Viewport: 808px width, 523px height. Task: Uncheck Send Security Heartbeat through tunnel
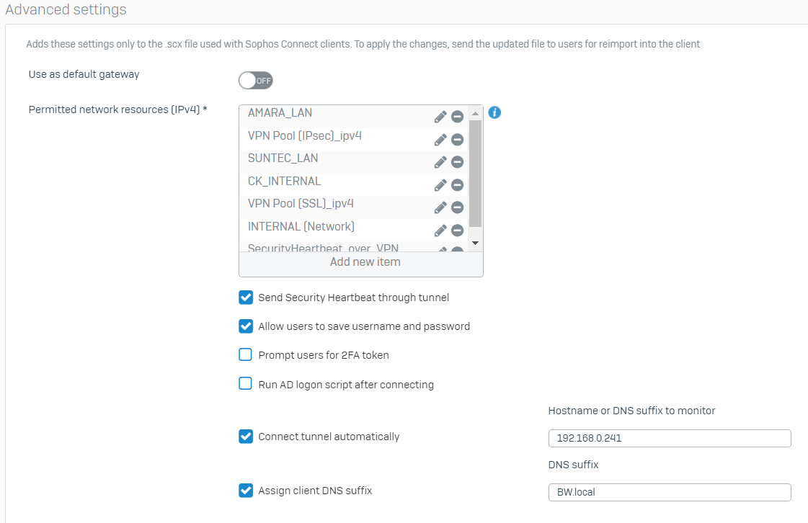coord(246,298)
